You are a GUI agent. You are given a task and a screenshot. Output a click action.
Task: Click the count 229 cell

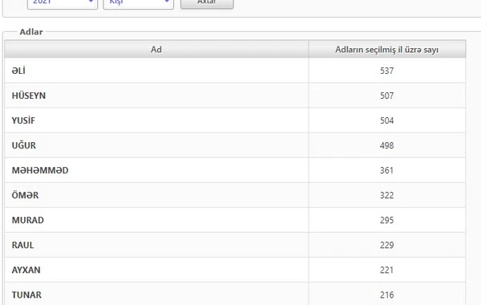tap(387, 245)
